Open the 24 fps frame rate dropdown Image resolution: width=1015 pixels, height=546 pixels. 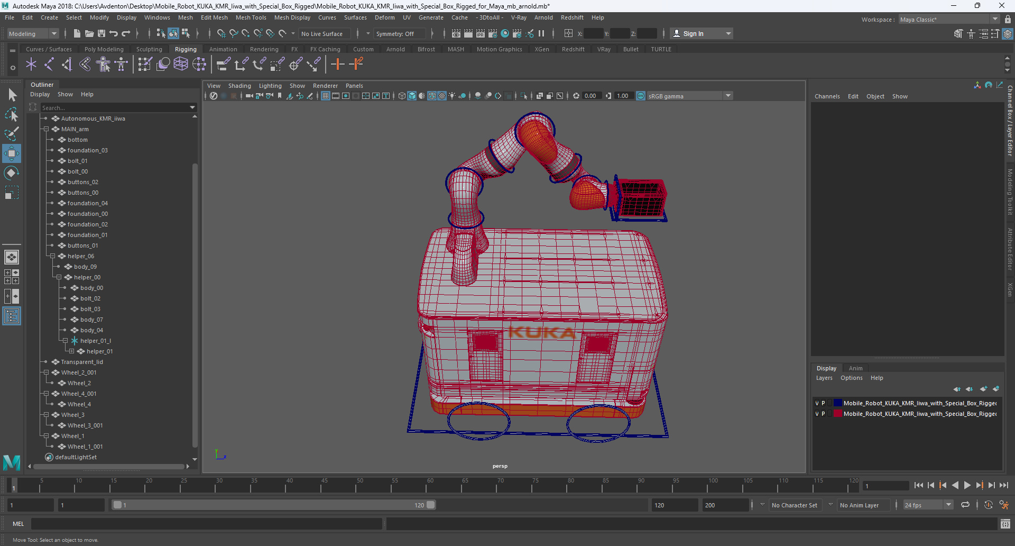click(x=928, y=505)
